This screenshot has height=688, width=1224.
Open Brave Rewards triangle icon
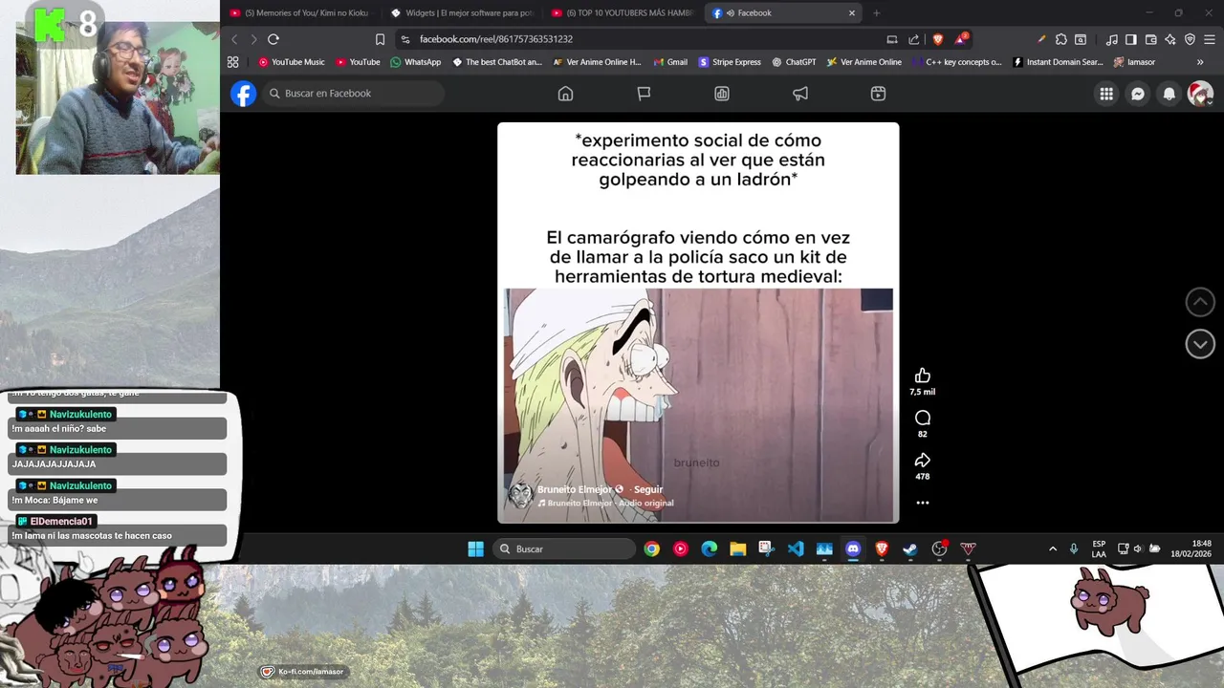(x=960, y=39)
